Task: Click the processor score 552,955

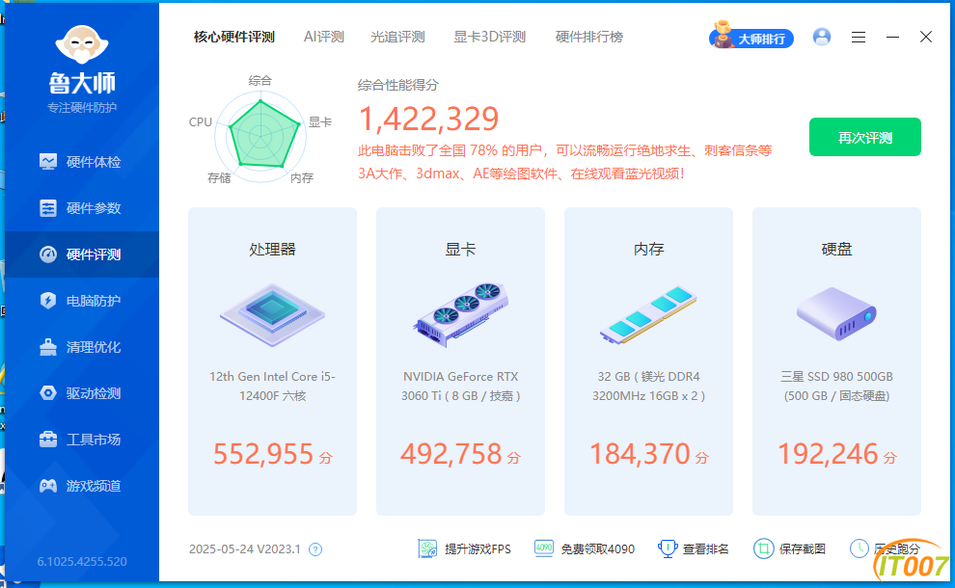Action: [x=263, y=453]
